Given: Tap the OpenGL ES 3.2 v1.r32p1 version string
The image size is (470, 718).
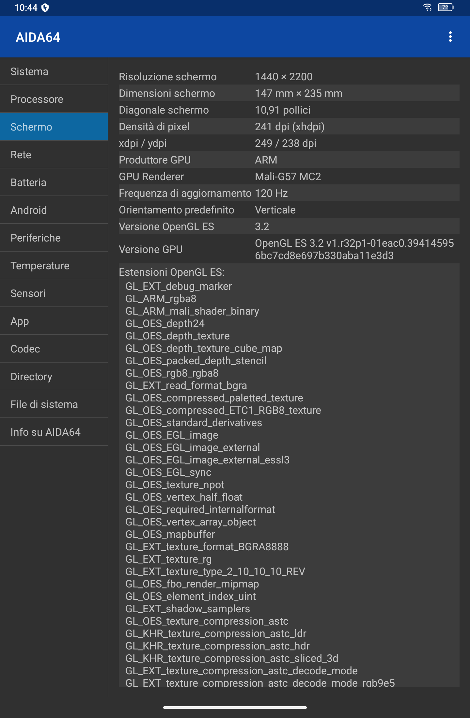Looking at the screenshot, I should click(x=354, y=249).
